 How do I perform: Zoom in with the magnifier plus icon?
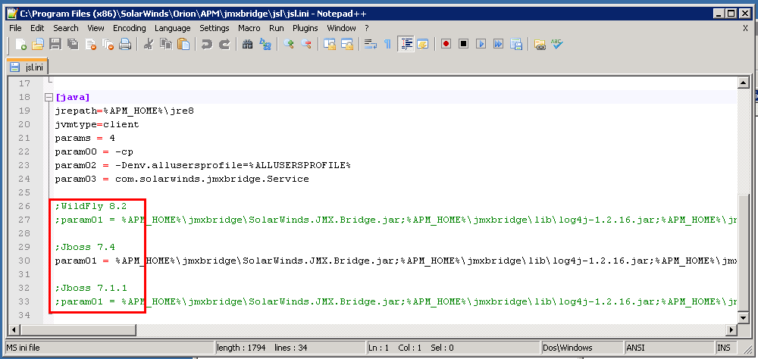pyautogui.click(x=289, y=45)
